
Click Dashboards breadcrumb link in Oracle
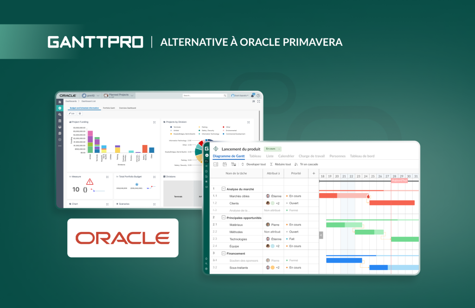tap(71, 101)
